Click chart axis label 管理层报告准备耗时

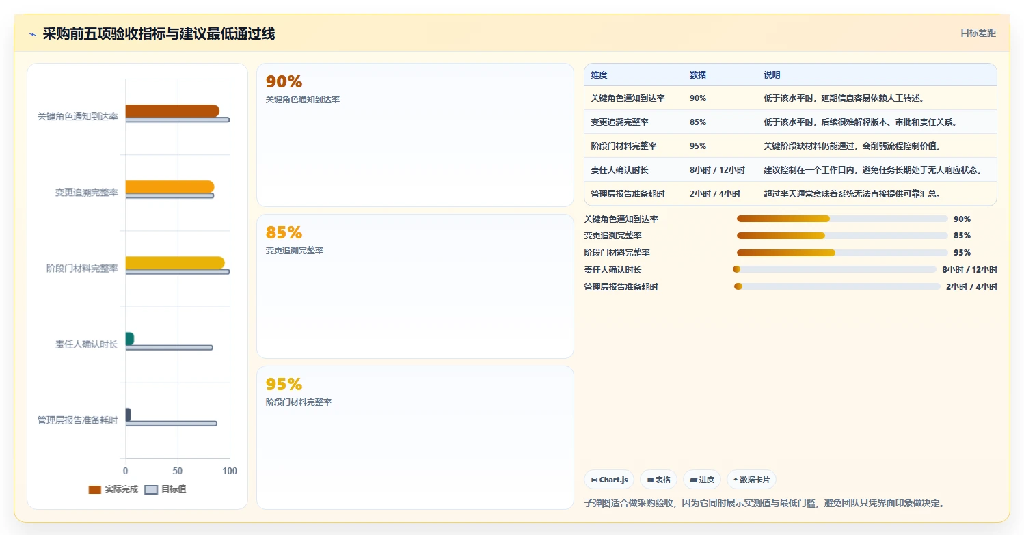point(78,420)
